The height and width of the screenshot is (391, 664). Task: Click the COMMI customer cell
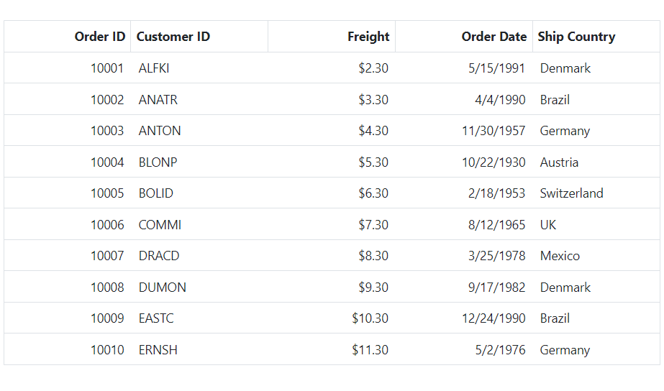point(199,225)
